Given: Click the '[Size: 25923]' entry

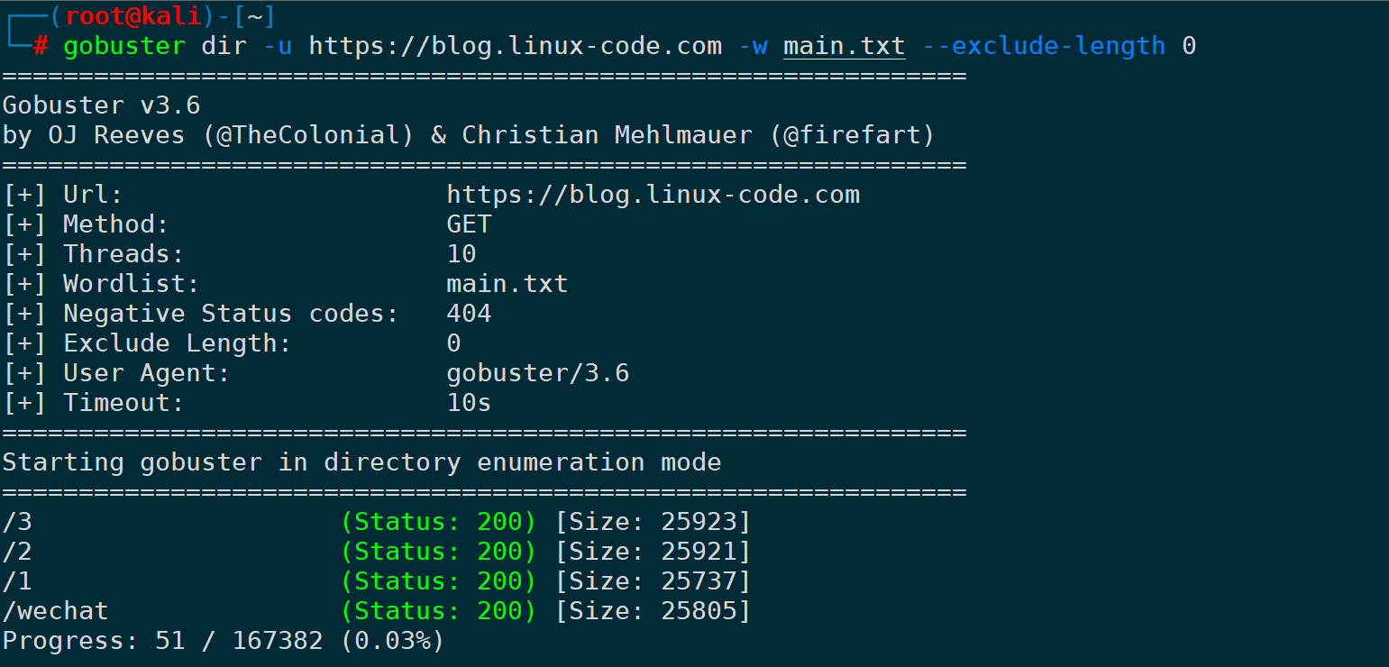Looking at the screenshot, I should [x=653, y=522].
